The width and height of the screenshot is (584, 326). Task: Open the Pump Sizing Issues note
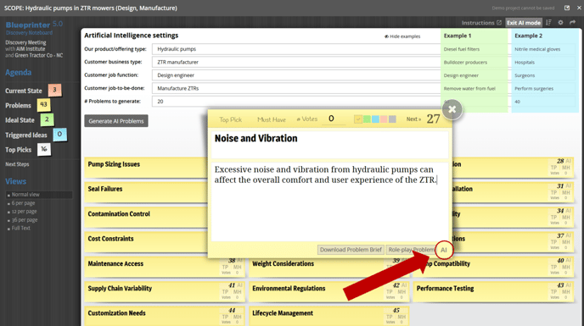(146, 168)
